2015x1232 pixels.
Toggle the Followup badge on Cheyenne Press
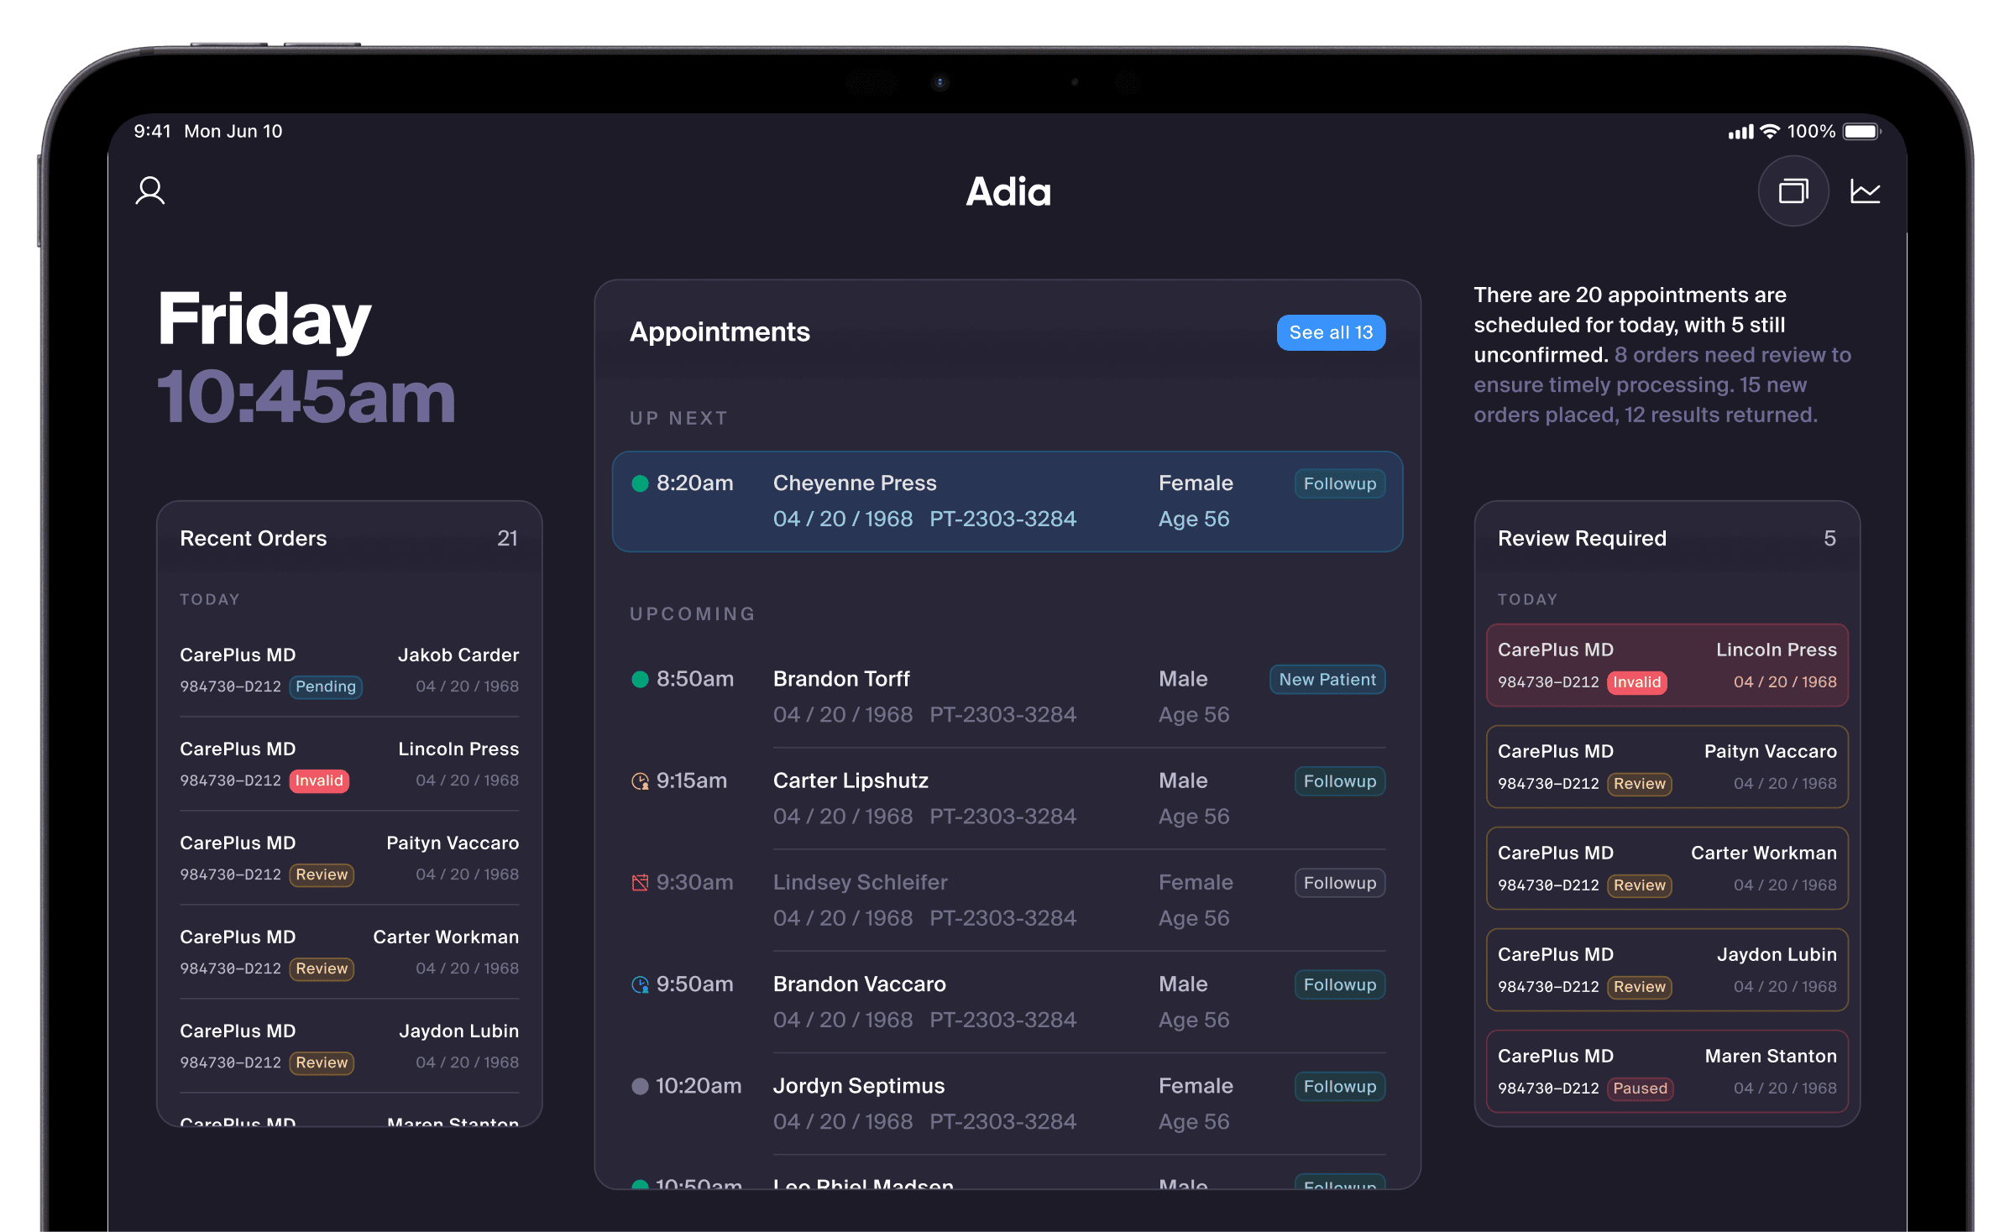pos(1338,483)
